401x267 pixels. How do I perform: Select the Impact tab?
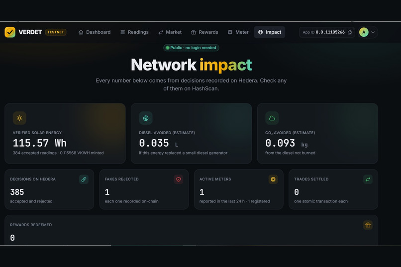[x=270, y=32]
